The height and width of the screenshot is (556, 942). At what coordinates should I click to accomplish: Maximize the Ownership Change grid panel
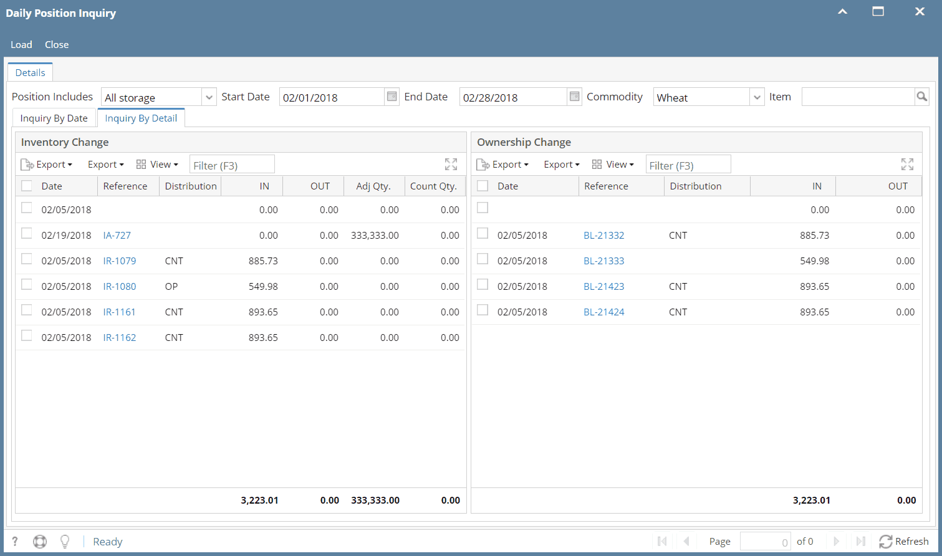[x=907, y=165]
